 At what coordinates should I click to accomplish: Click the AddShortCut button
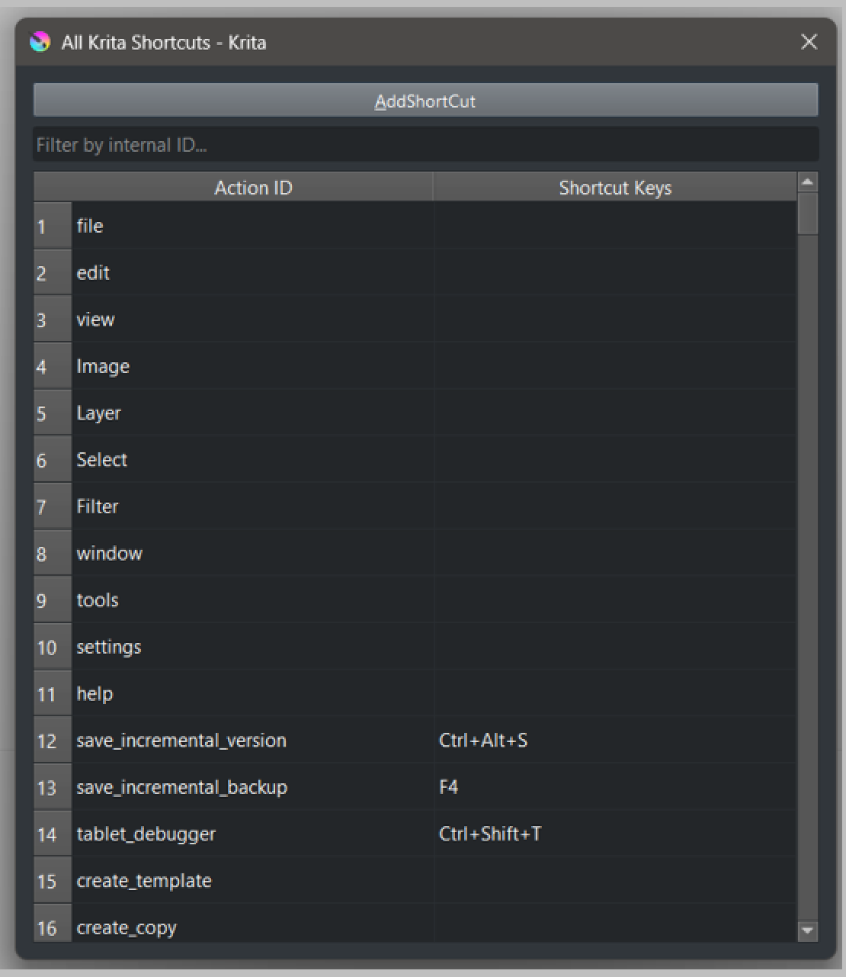(425, 101)
